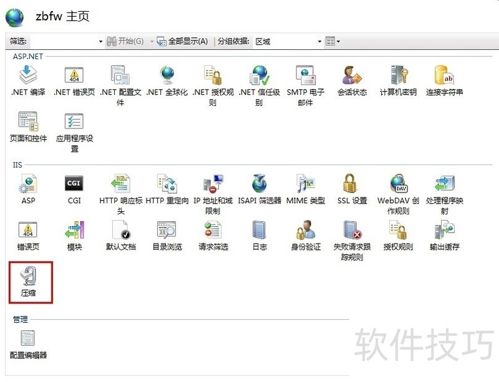This screenshot has height=382, width=499.
Task: Select the .NET 错误页 icon
Action: [x=74, y=75]
